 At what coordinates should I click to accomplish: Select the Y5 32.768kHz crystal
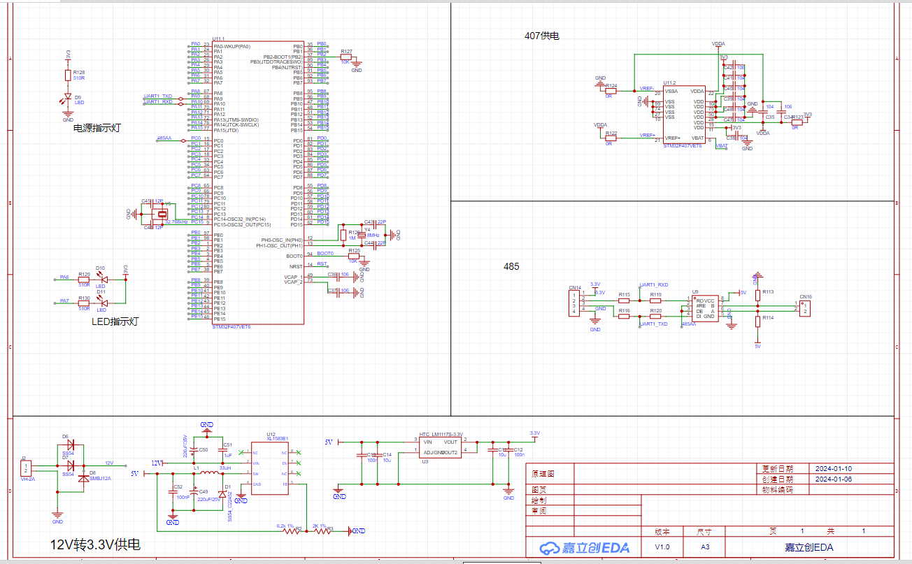tap(162, 213)
